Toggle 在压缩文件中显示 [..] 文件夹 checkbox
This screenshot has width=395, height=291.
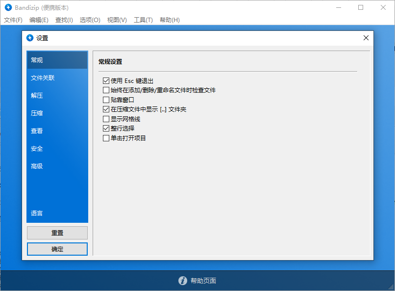(106, 109)
